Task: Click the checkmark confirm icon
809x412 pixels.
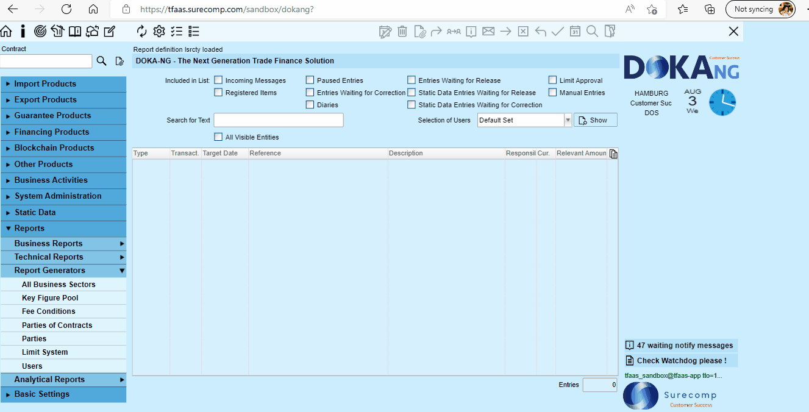Action: pos(557,32)
